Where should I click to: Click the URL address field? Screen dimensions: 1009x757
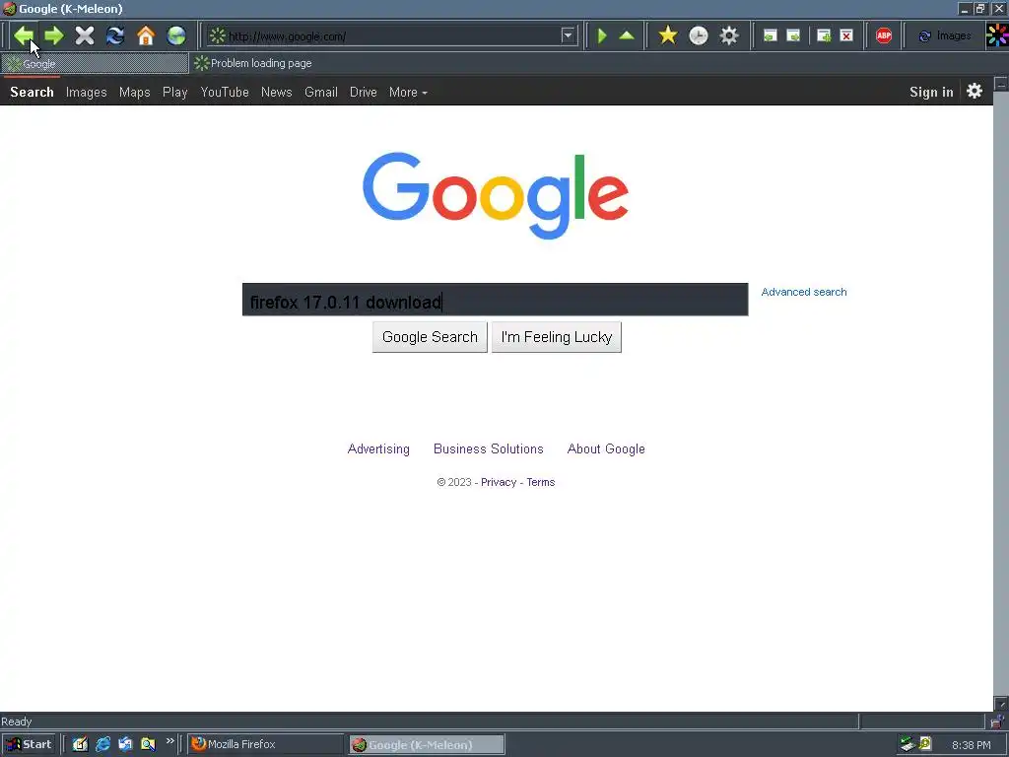pos(392,36)
